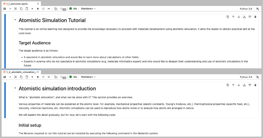Stop the kernel in the bottom notebook
The width and height of the screenshot is (263, 138).
click(38, 77)
